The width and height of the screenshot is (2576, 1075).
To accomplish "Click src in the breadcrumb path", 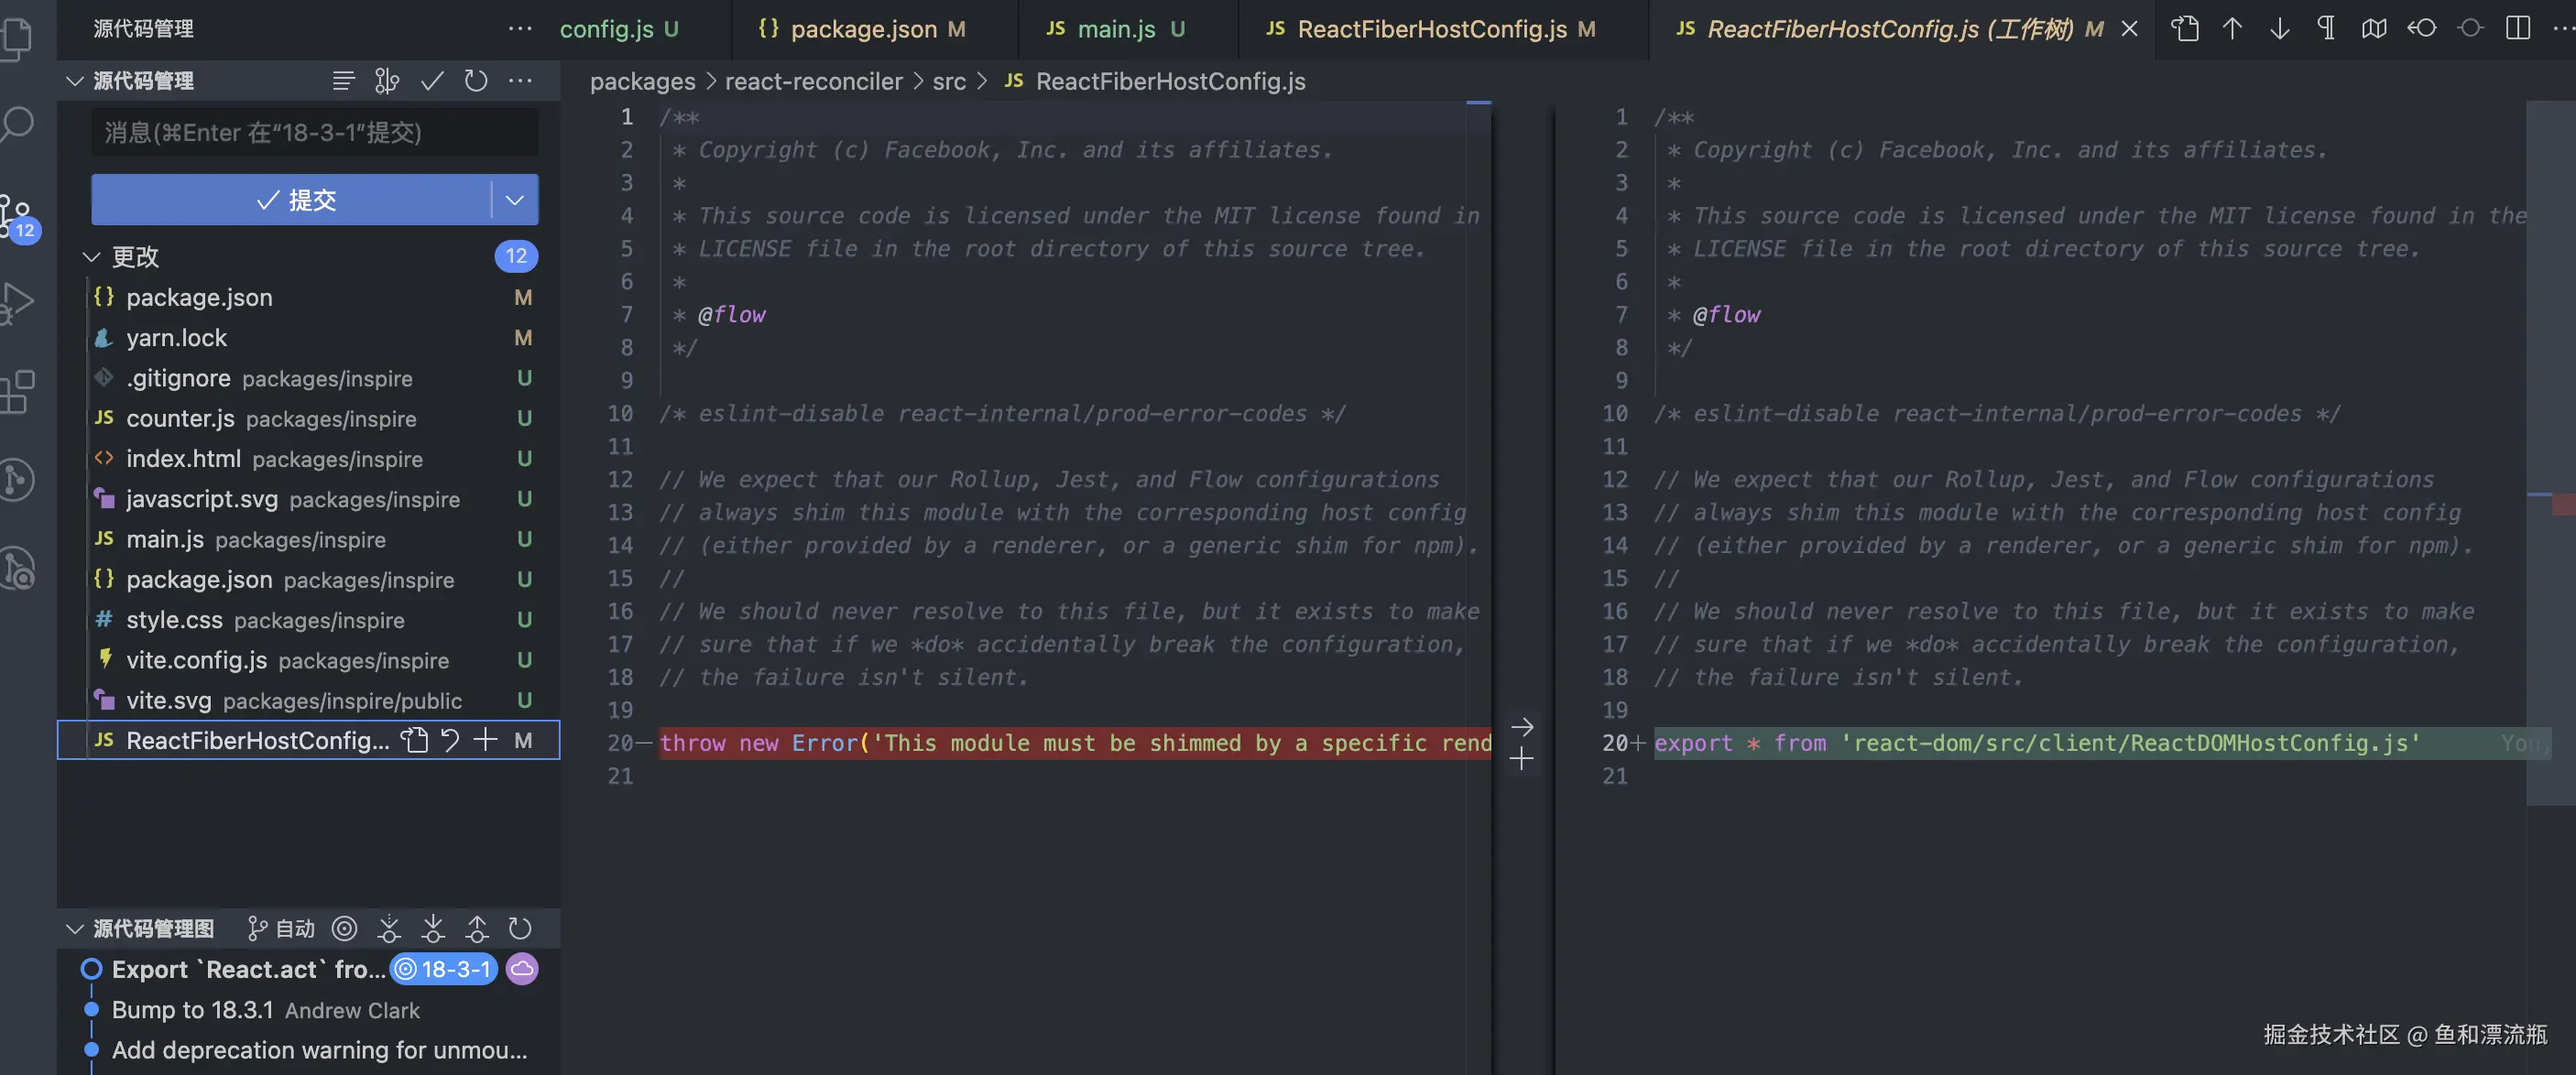I will 948,82.
